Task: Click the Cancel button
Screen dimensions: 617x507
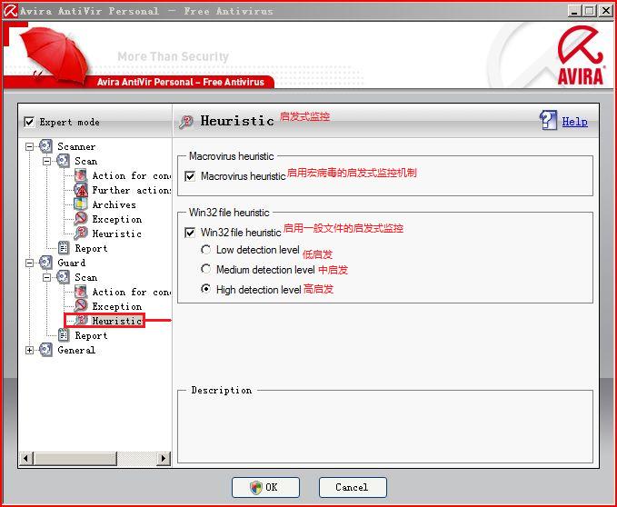Action: pos(353,487)
